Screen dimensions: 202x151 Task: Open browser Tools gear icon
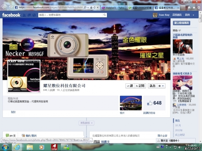point(199,8)
